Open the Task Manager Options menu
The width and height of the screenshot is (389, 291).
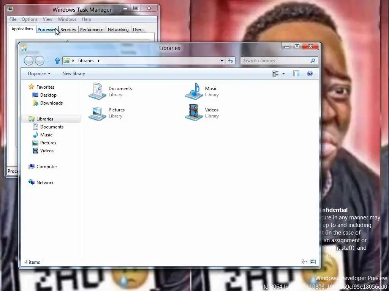30,19
